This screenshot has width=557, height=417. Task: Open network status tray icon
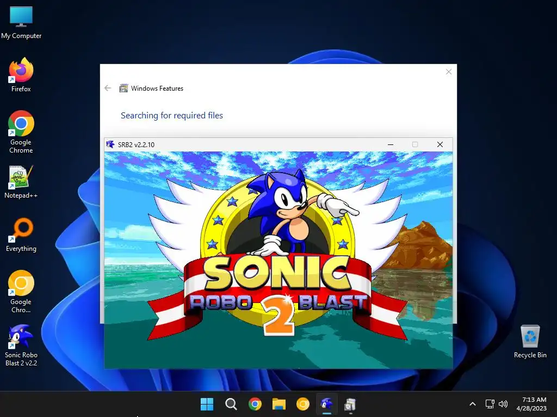pos(490,404)
